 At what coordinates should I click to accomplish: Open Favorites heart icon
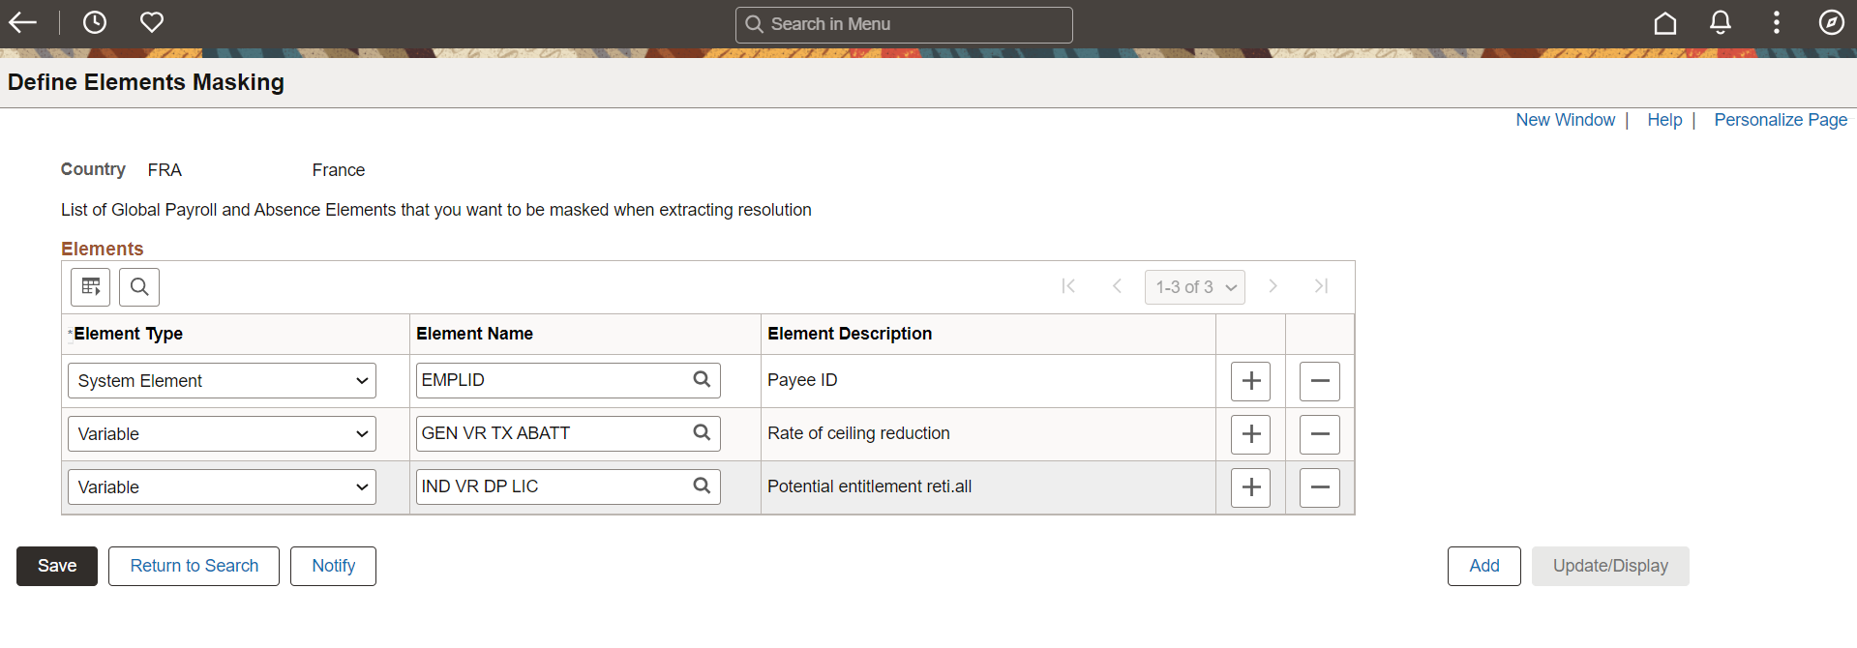(152, 22)
